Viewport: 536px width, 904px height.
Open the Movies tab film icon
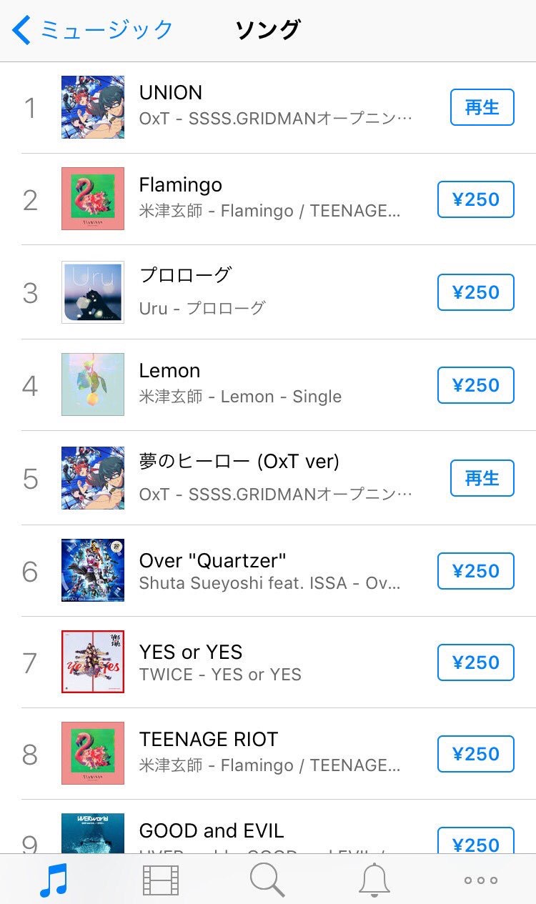coord(161,880)
